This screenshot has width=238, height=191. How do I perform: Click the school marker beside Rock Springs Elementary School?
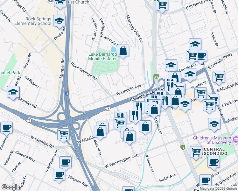point(59,21)
